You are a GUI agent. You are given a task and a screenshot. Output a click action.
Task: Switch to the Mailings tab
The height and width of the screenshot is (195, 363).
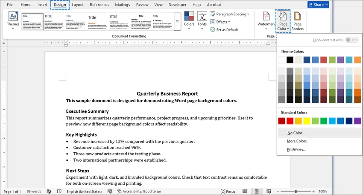pyautogui.click(x=123, y=5)
